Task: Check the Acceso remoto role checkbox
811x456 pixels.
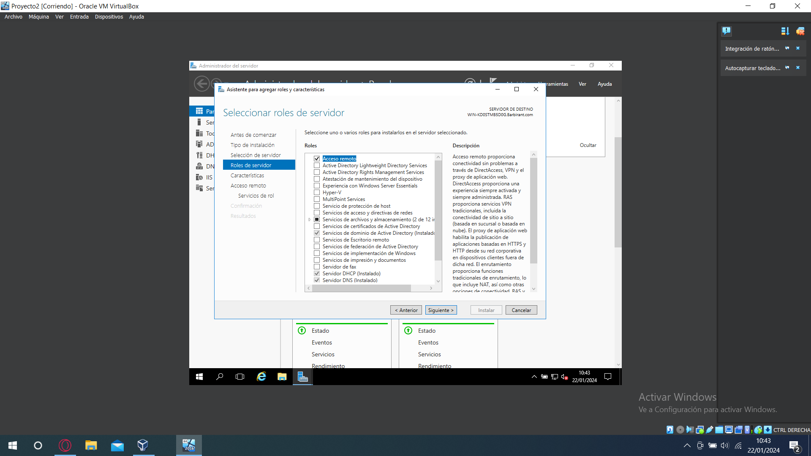Action: (317, 159)
